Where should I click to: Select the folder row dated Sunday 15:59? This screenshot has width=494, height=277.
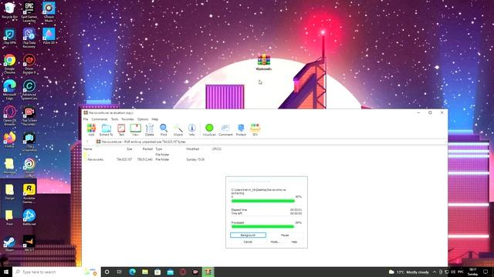click(144, 159)
